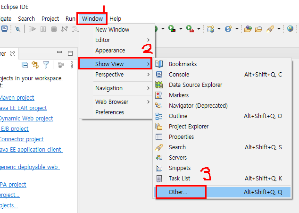Click the Web Browser globe toolbar icon

pyautogui.click(x=290, y=29)
